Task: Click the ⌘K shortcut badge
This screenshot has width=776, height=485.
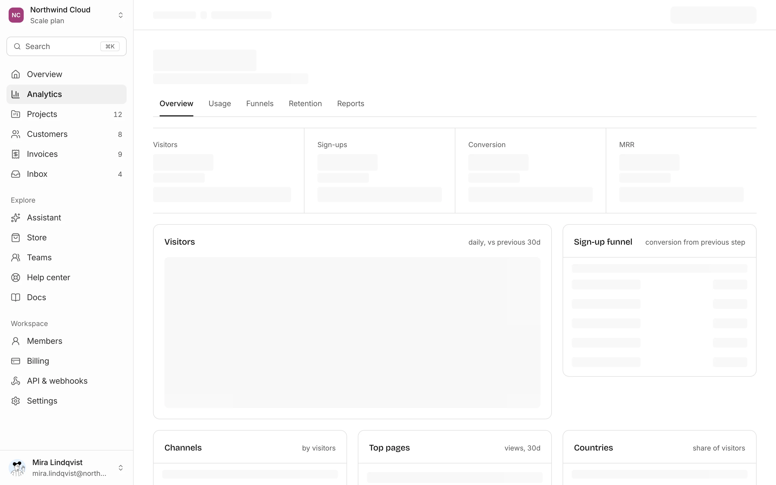Action: [x=110, y=47]
